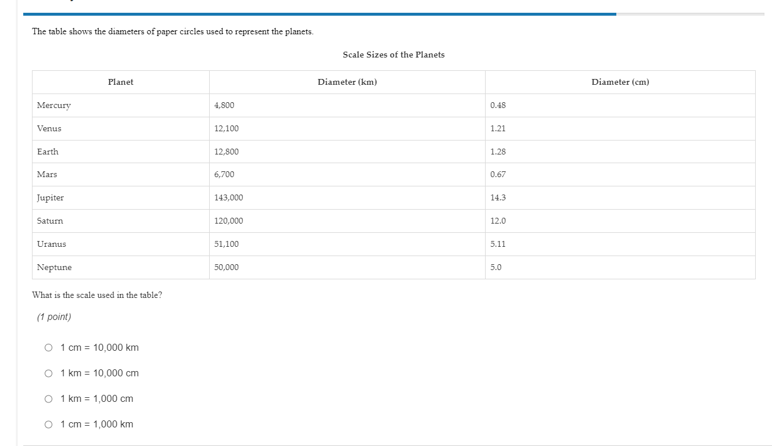This screenshot has height=446, width=772.
Task: Click the 0.48 cm value for Mercury
Action: click(x=498, y=105)
